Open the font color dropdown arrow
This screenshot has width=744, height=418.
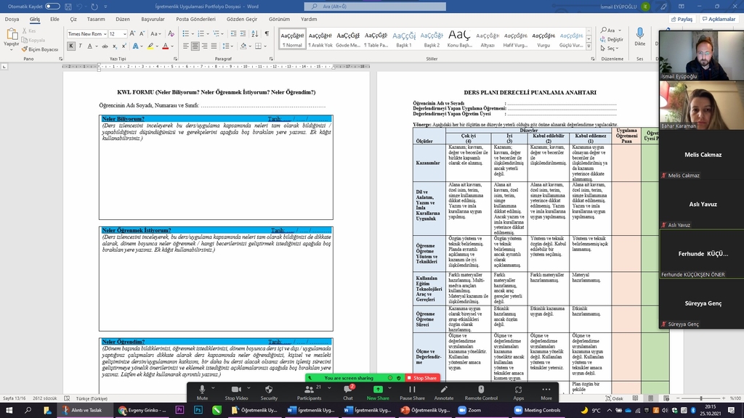click(171, 46)
